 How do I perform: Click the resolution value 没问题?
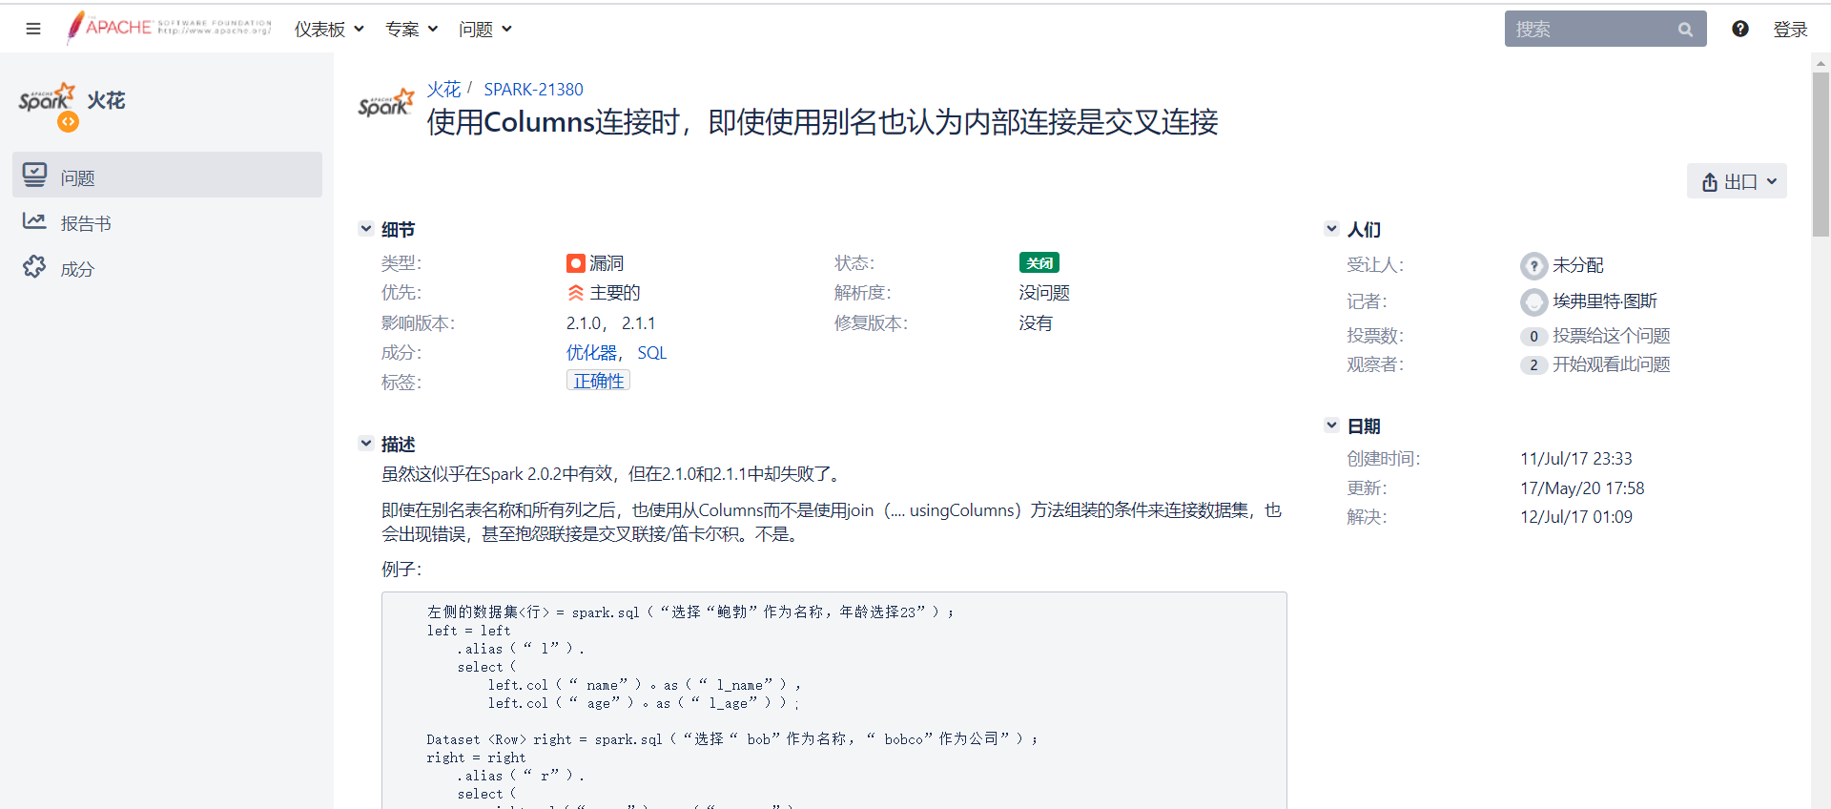click(1044, 293)
